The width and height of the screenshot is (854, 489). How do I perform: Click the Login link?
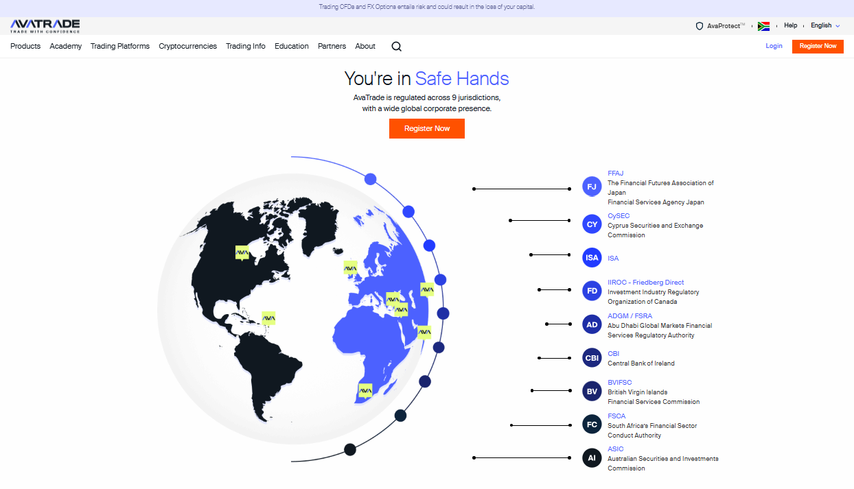774,47
